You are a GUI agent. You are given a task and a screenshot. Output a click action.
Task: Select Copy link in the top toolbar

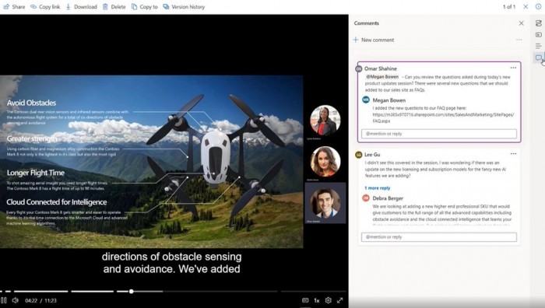[45, 6]
